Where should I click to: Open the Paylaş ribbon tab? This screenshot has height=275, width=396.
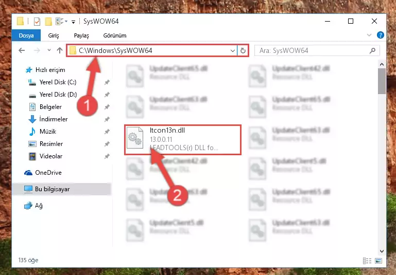(x=81, y=35)
